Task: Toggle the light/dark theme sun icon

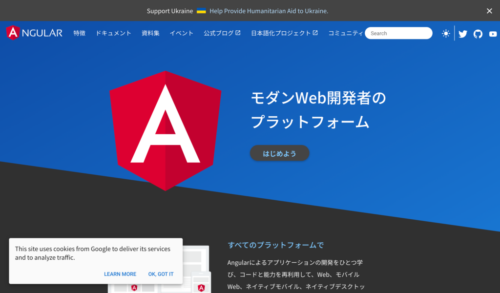Action: [x=446, y=34]
